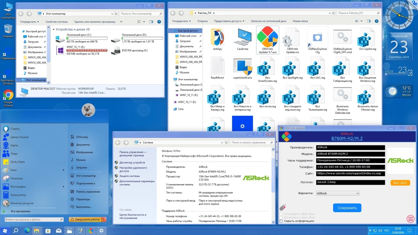The height and width of the screenshot is (235, 418).
Task: Click the user avatar atop start menu
Action: tap(88, 110)
